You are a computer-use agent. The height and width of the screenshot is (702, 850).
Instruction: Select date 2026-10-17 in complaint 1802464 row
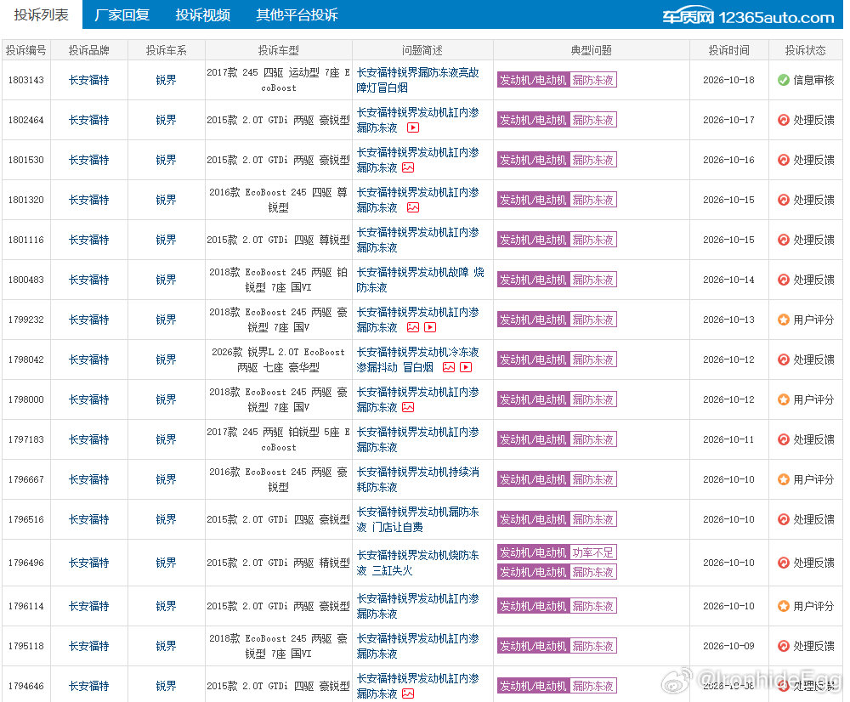pos(728,120)
